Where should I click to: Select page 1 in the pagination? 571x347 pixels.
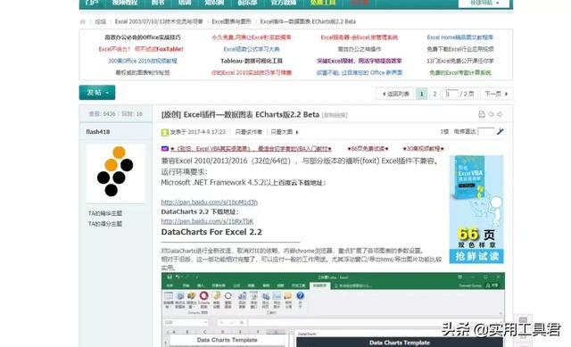[x=422, y=94]
